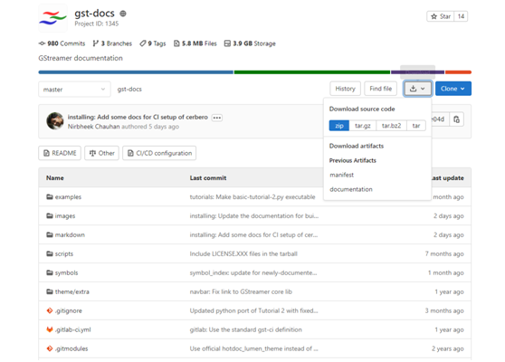The image size is (505, 362).
Task: Open the 9 Tags link
Action: click(153, 43)
